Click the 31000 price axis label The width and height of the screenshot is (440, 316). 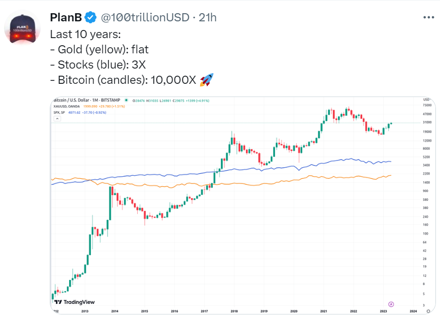point(427,122)
